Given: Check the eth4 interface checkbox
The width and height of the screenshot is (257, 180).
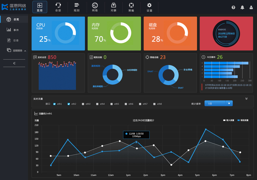Looking at the screenshot, I should coord(97,104).
